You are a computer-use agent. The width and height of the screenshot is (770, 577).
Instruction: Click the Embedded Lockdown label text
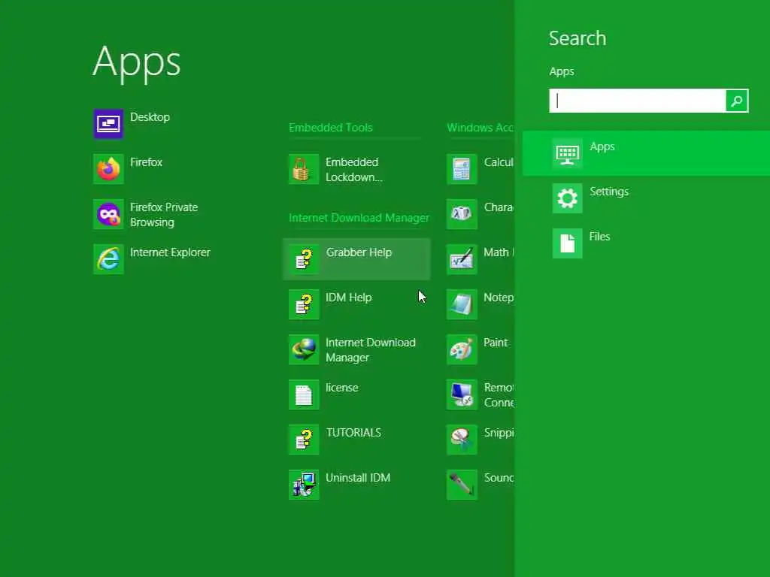pos(353,170)
